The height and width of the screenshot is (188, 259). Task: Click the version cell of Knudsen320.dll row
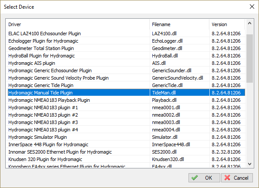(x=226, y=159)
